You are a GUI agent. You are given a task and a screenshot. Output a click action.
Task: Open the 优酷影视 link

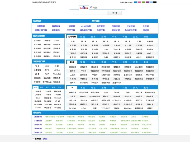coord(41,26)
